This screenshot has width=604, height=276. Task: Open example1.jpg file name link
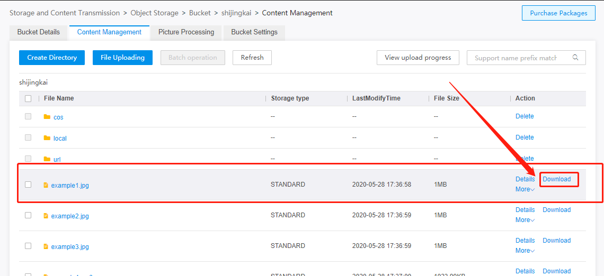[x=70, y=186]
